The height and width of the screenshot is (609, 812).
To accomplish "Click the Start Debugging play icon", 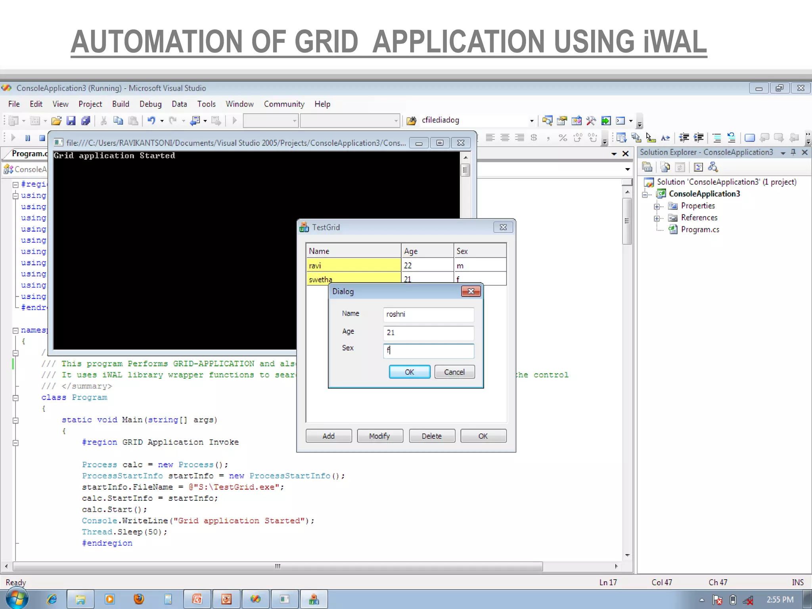I will click(x=13, y=138).
